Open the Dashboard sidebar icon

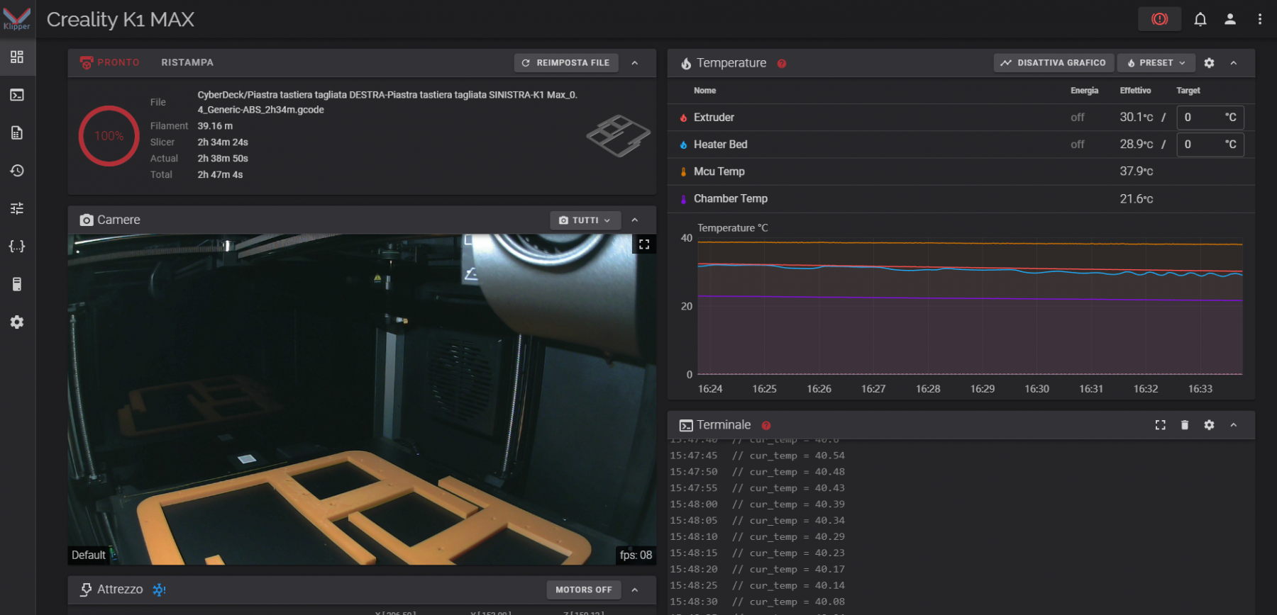pyautogui.click(x=17, y=57)
